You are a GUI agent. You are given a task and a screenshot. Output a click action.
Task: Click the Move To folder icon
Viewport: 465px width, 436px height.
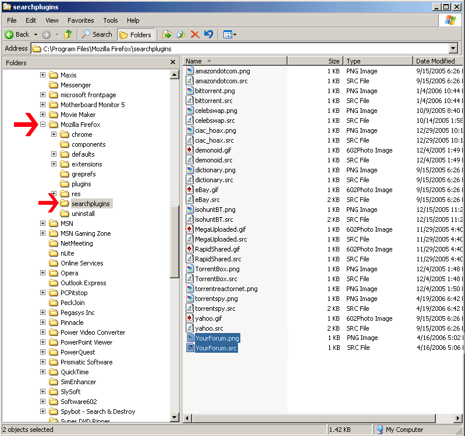click(167, 35)
